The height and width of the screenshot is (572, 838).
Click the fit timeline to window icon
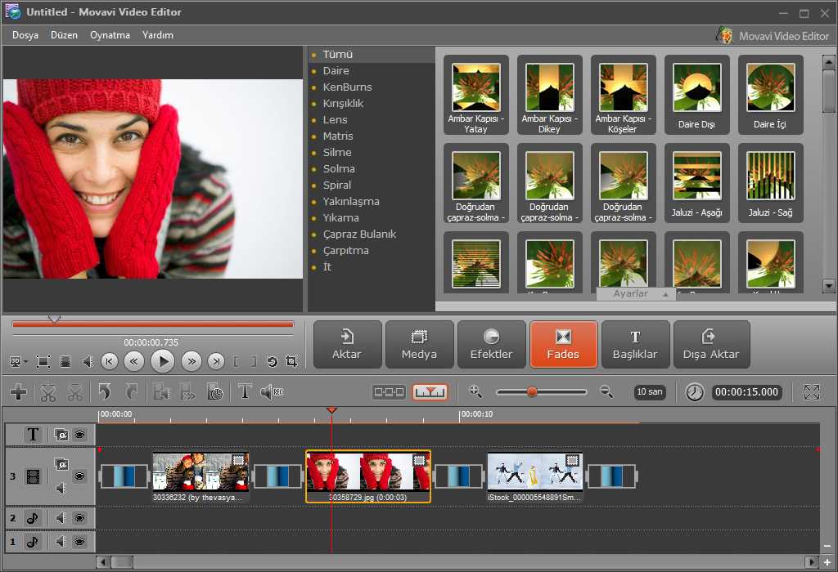811,392
